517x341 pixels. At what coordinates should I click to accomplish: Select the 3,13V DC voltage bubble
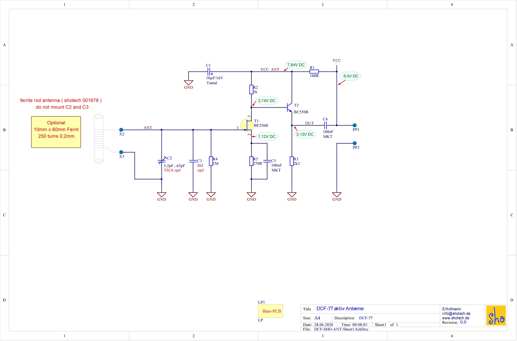pos(305,134)
